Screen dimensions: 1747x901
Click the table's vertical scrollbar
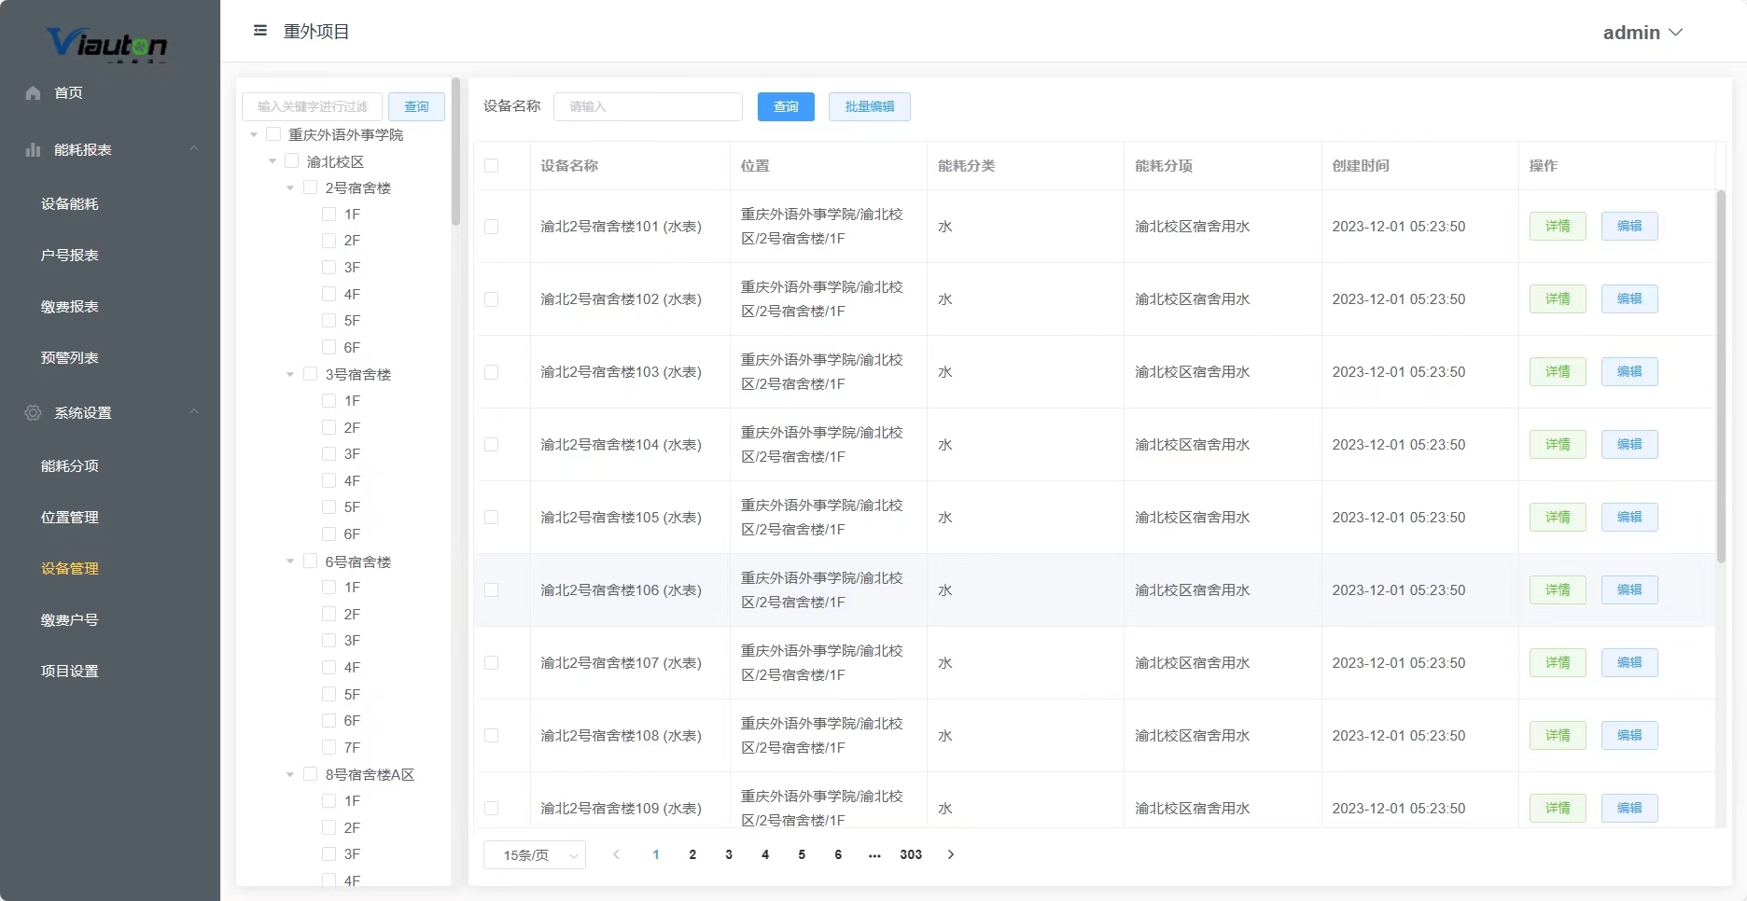click(x=1721, y=376)
